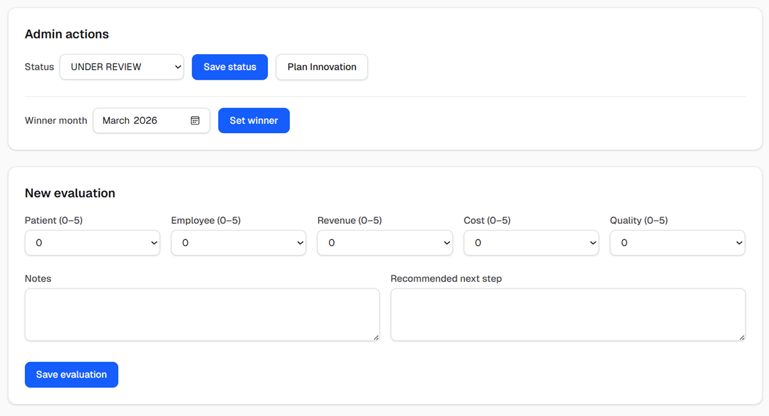This screenshot has height=416, width=769.
Task: Focus the Notes text area
Action: 201,314
